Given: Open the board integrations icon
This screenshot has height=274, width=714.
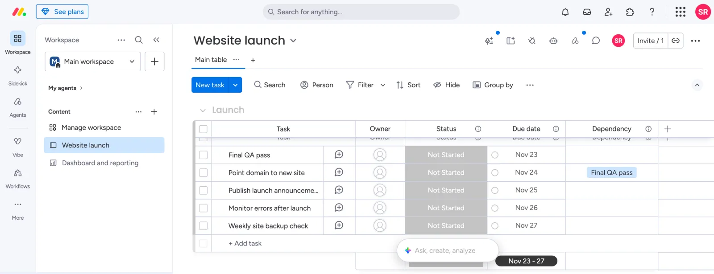Looking at the screenshot, I should 532,41.
